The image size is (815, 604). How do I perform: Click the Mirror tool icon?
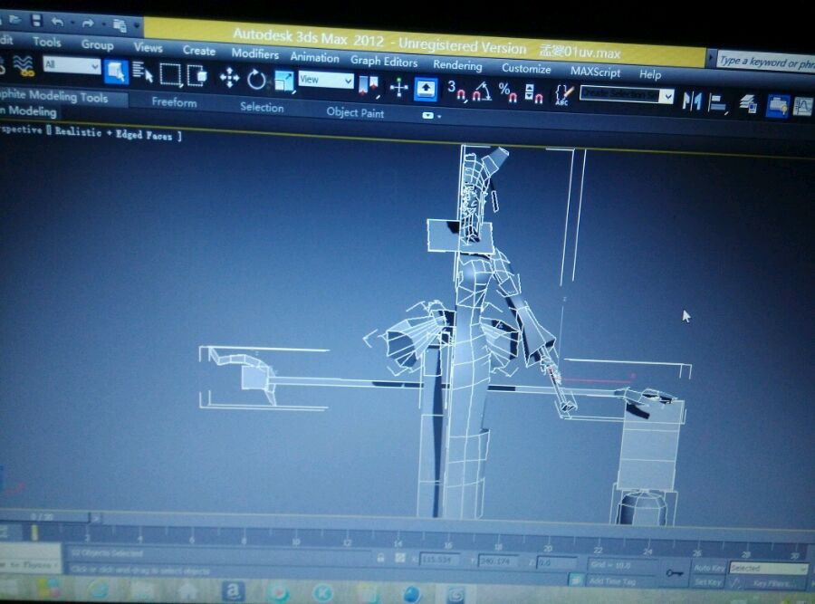coord(691,101)
